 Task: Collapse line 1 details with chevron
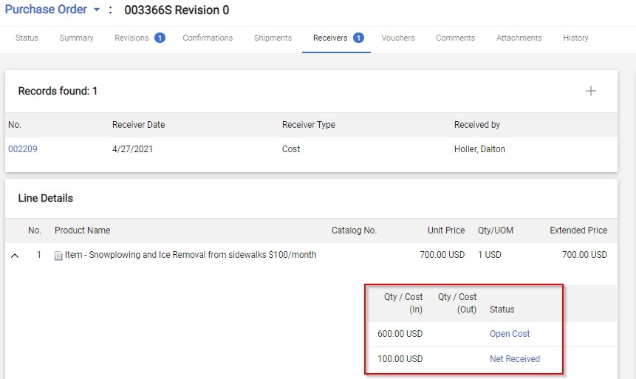coord(14,256)
